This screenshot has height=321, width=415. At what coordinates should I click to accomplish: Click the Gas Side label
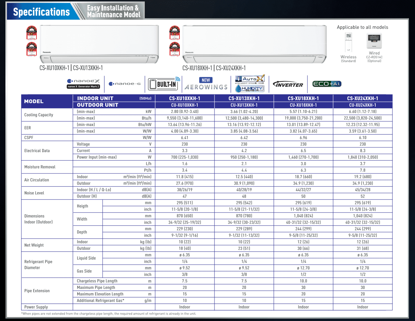tap(84, 271)
